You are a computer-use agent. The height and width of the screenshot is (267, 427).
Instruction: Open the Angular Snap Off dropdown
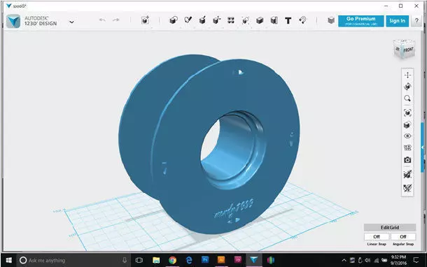tap(403, 236)
